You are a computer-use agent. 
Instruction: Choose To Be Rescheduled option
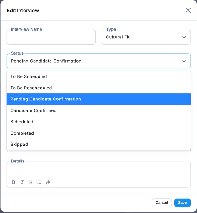31,88
